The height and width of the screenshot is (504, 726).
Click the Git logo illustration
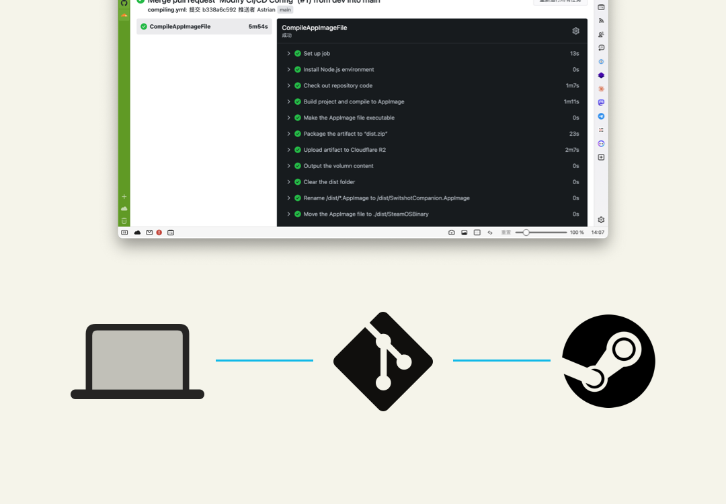pos(383,362)
